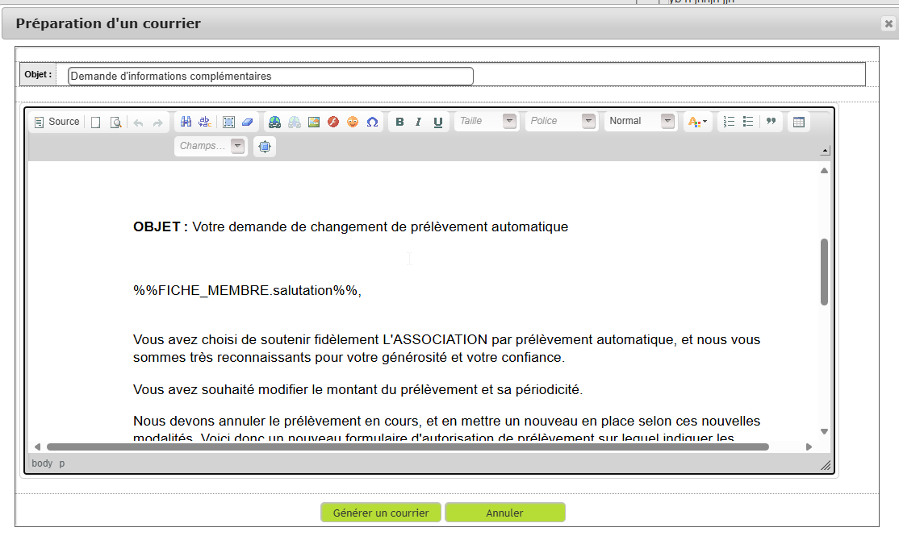
Task: Insert a smiley emoticon
Action: [353, 122]
